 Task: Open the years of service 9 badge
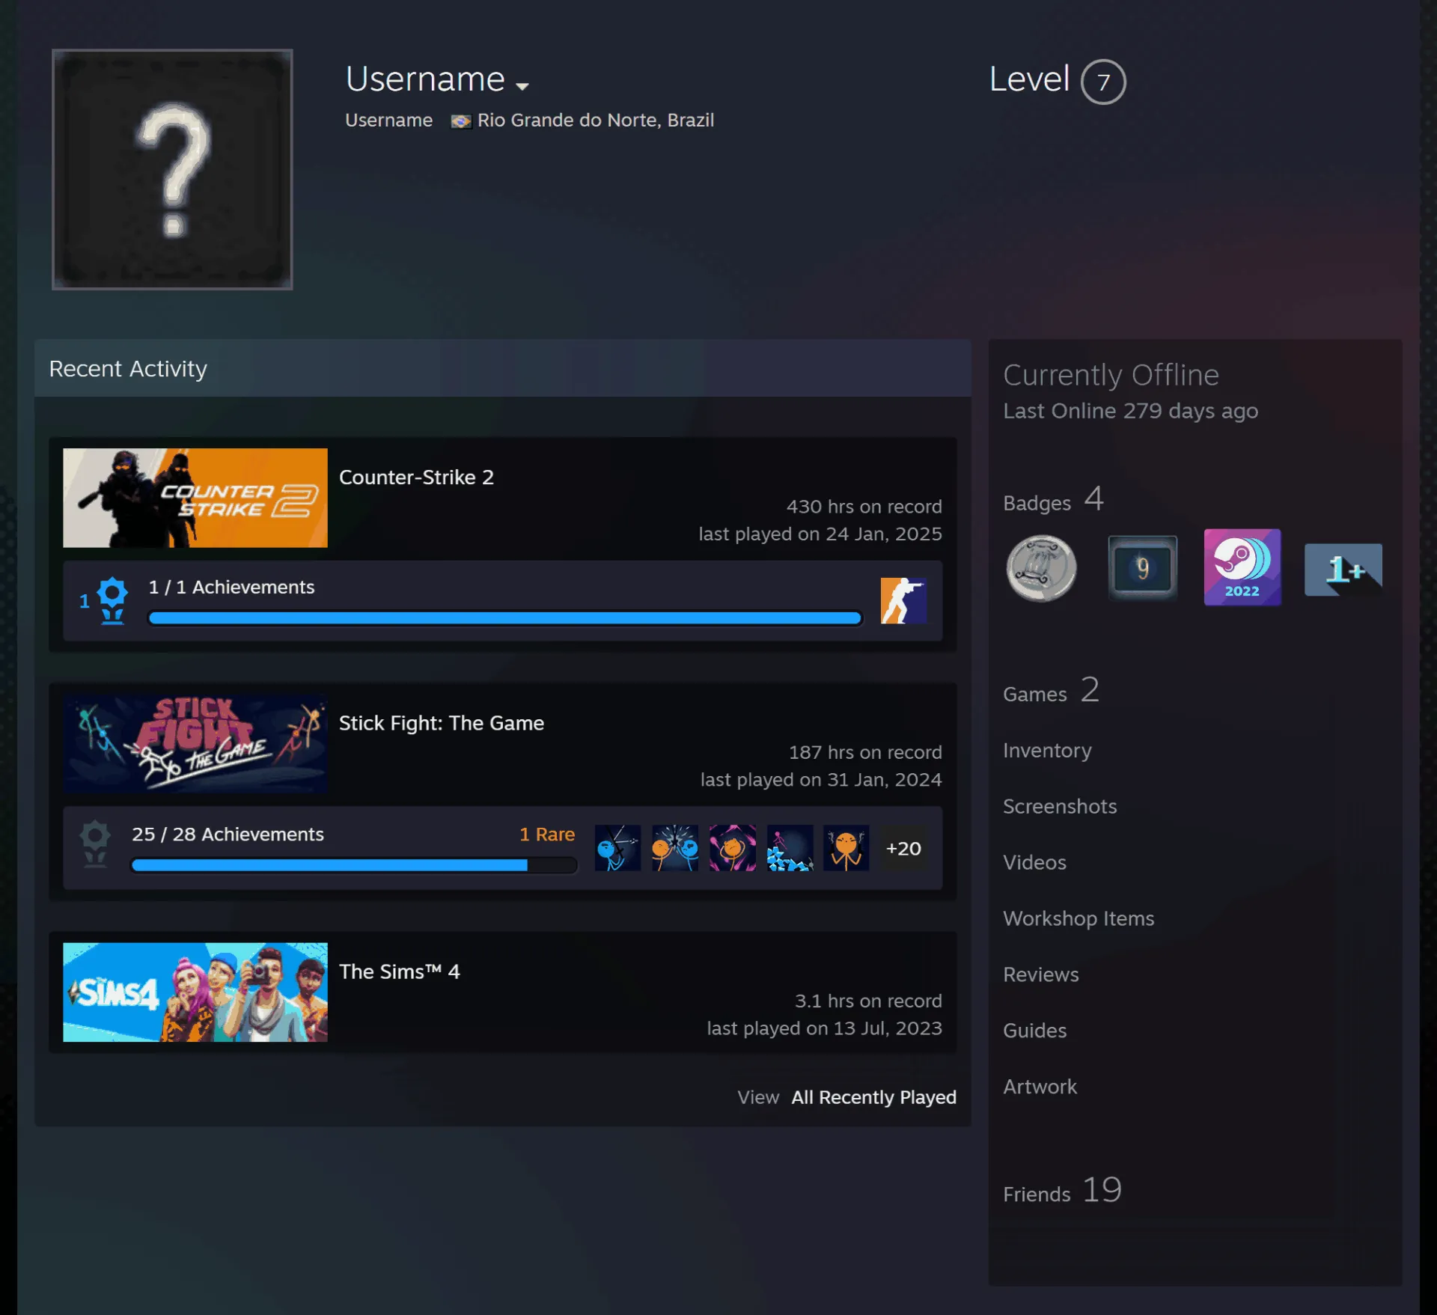pos(1142,568)
